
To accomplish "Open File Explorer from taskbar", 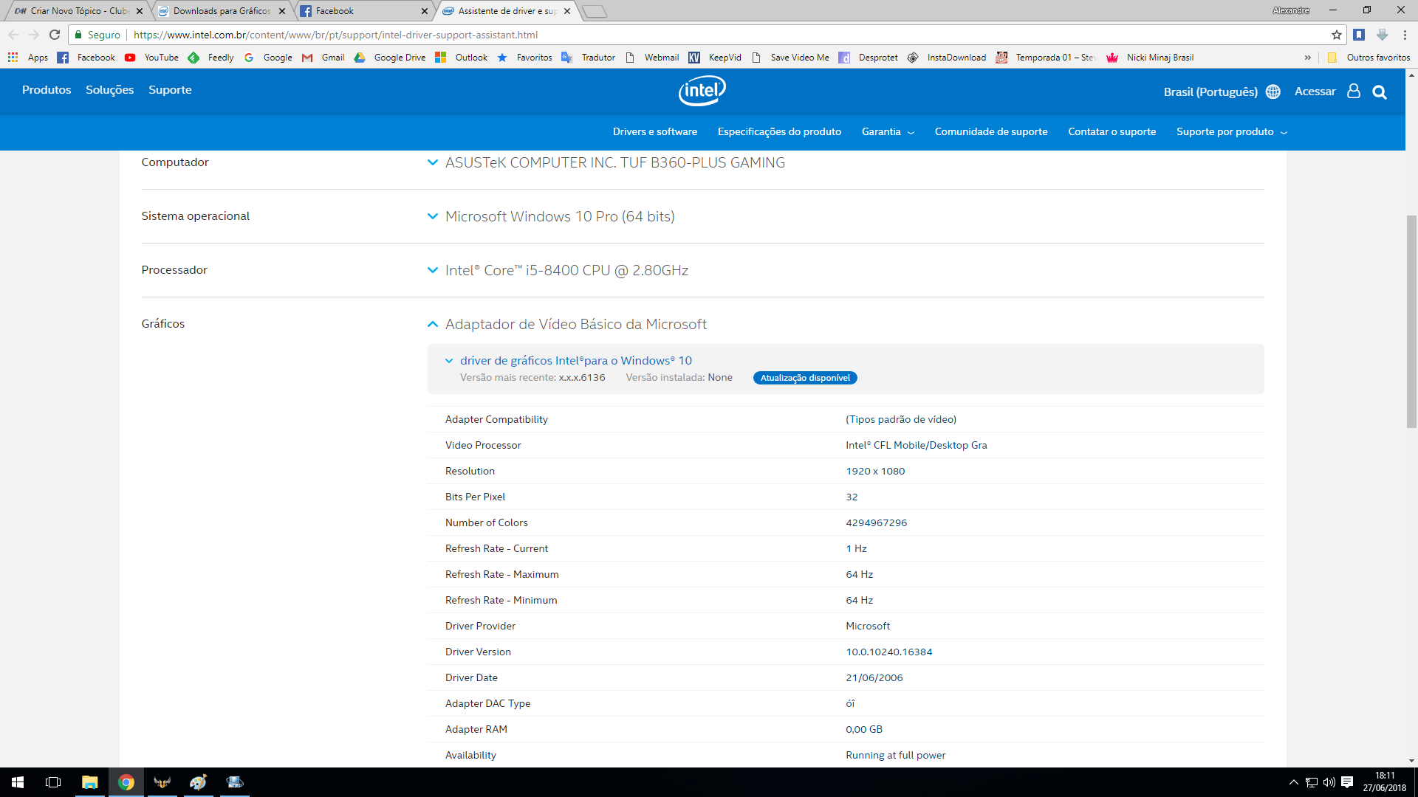I will coord(89,782).
